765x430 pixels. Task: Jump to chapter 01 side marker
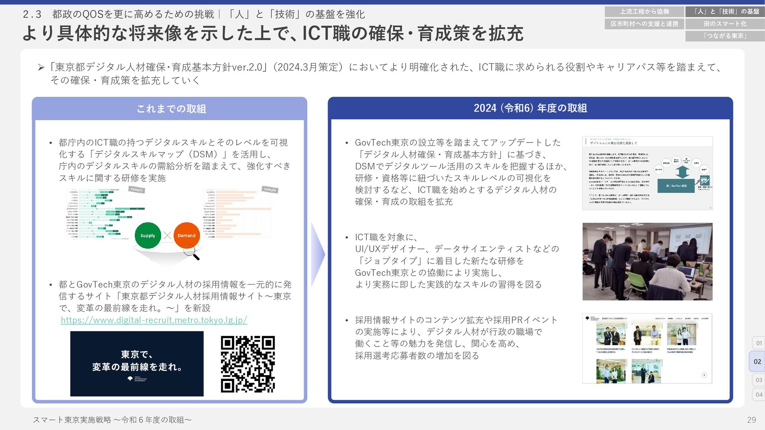(759, 343)
